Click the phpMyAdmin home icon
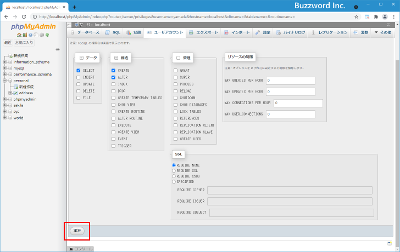Screen dimensions: 400x252 click(18, 35)
